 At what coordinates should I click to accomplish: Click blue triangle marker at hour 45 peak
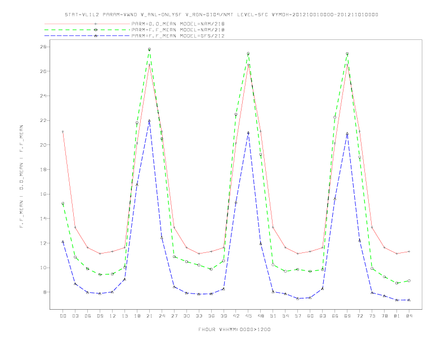[x=248, y=133]
